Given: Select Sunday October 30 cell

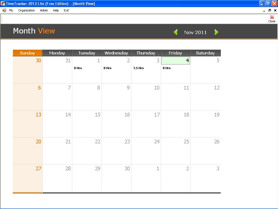Looking at the screenshot, I should (27, 70).
